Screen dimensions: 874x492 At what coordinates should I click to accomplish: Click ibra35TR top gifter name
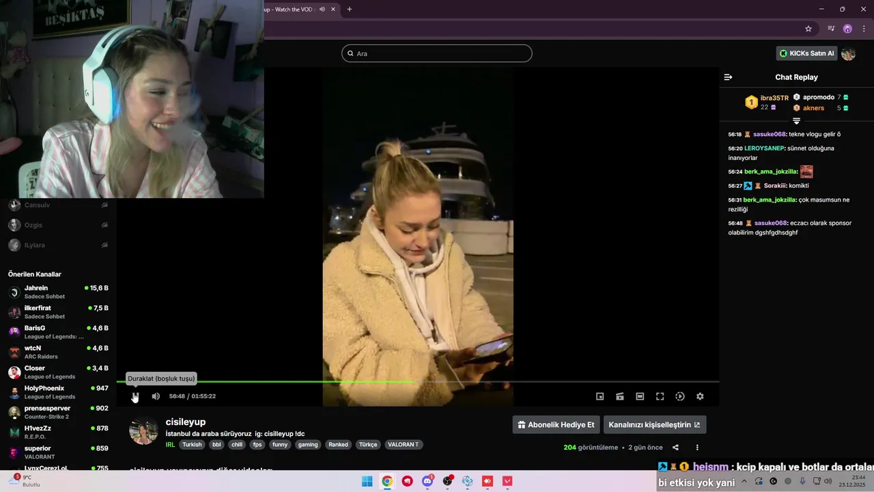pos(774,98)
